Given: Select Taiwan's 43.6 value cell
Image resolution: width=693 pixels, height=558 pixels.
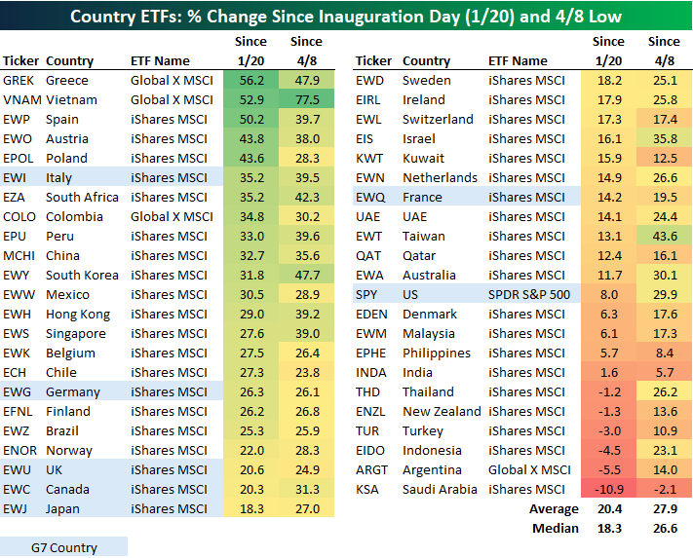Looking at the screenshot, I should point(664,237).
